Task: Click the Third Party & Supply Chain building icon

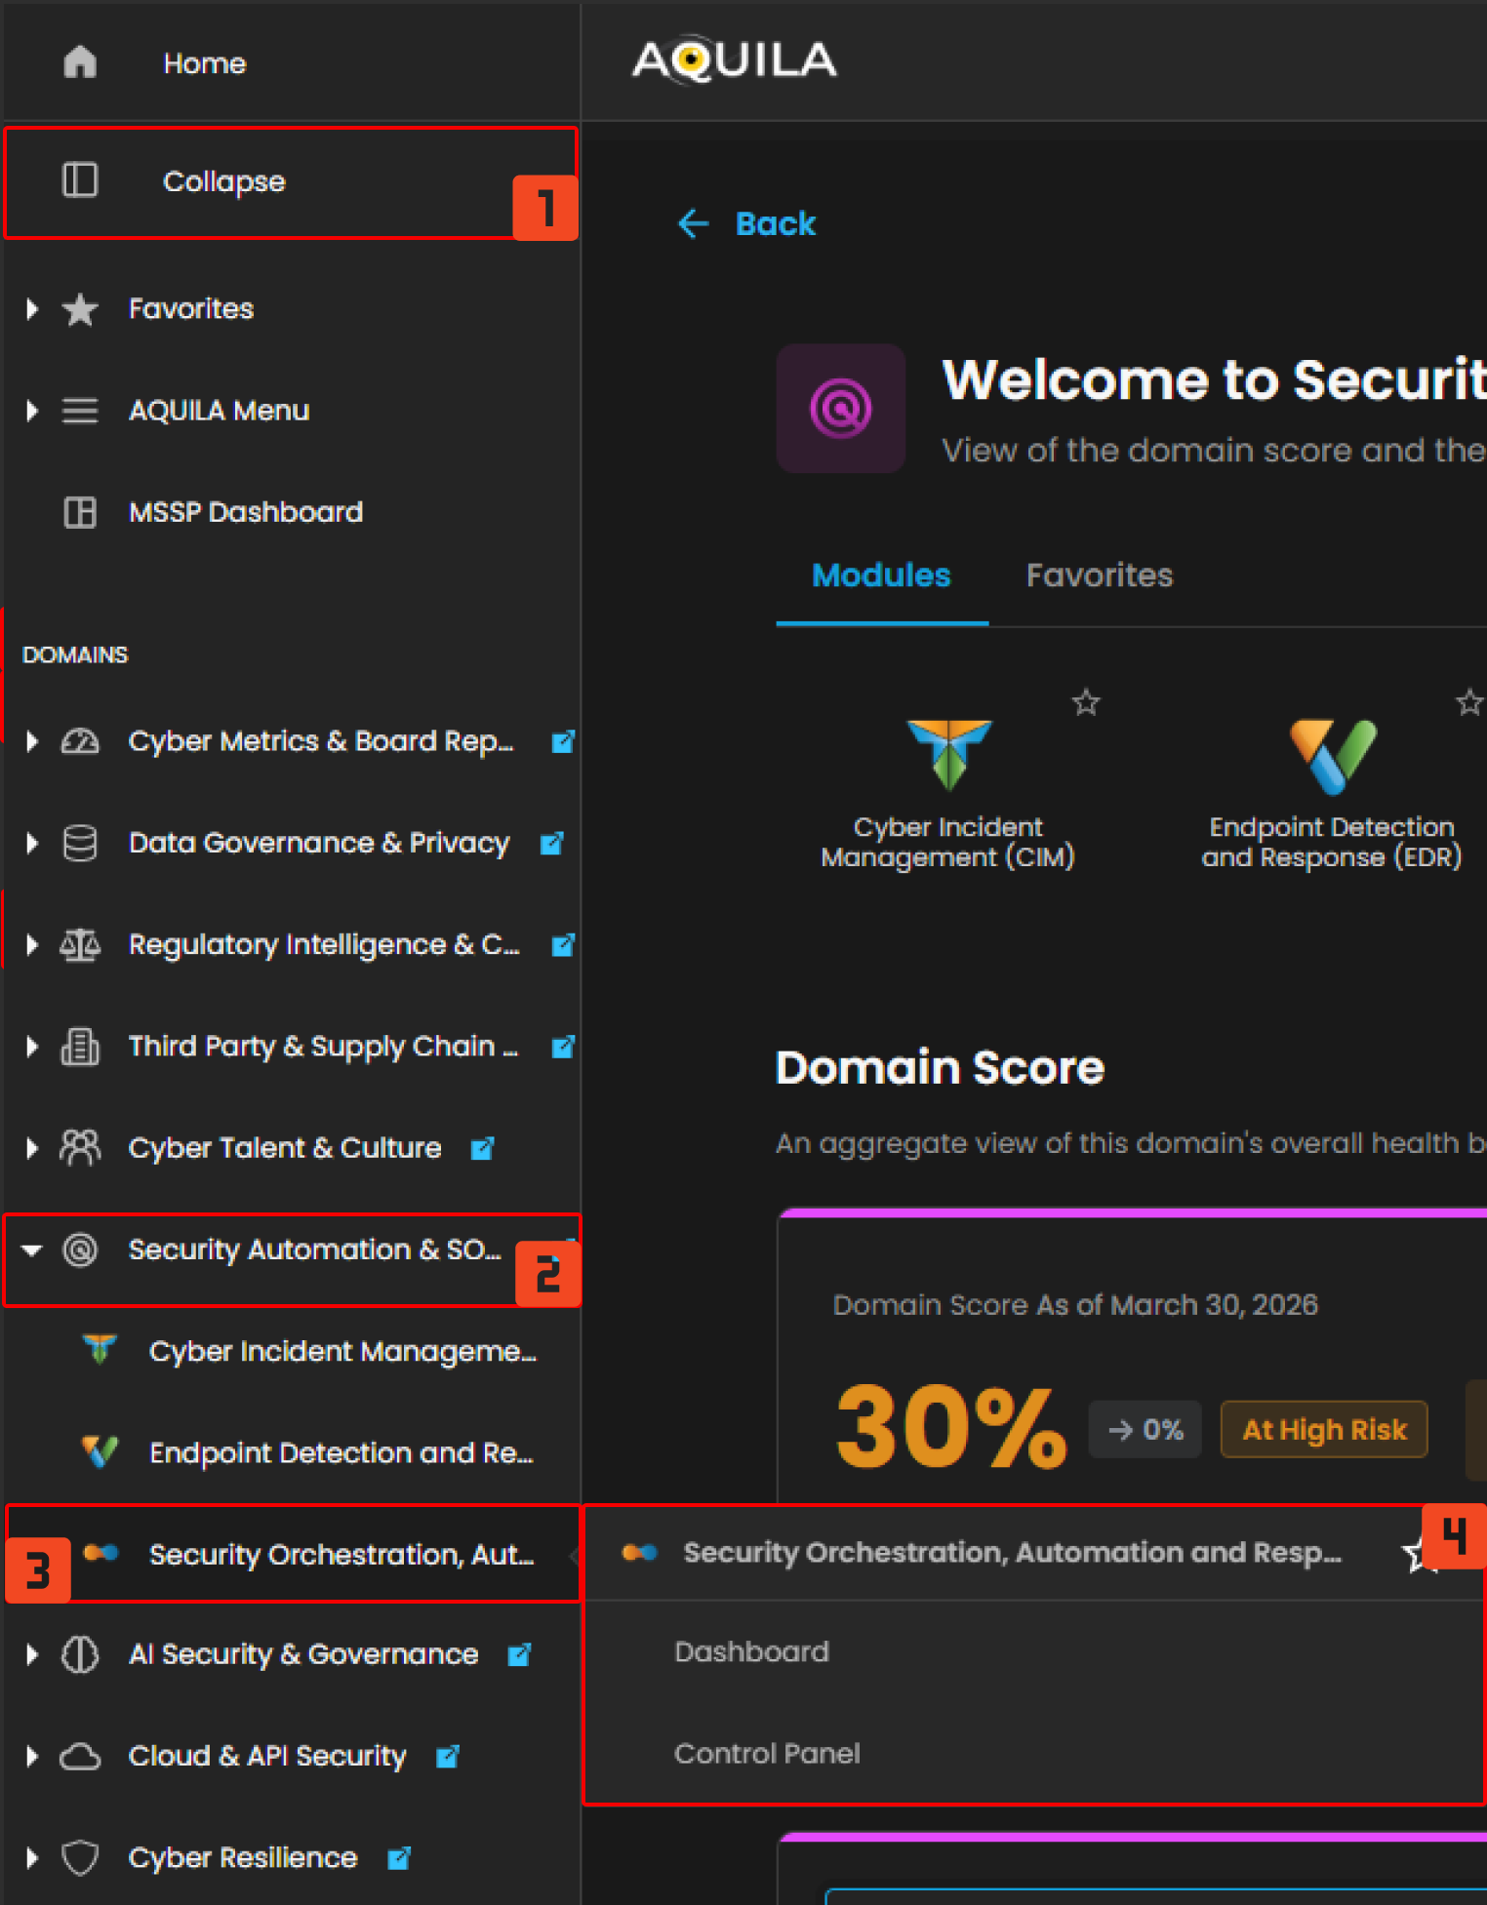Action: pos(80,1047)
